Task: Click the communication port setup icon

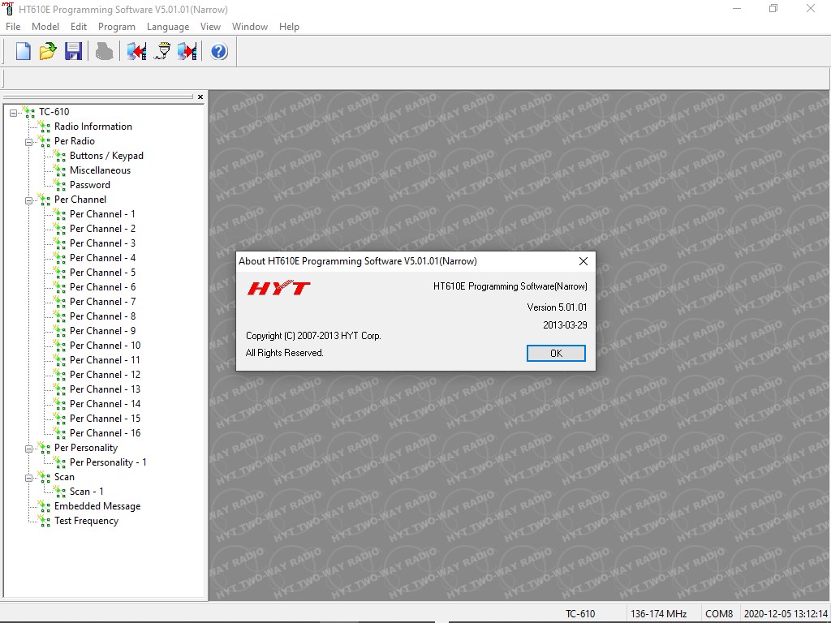Action: click(x=162, y=51)
